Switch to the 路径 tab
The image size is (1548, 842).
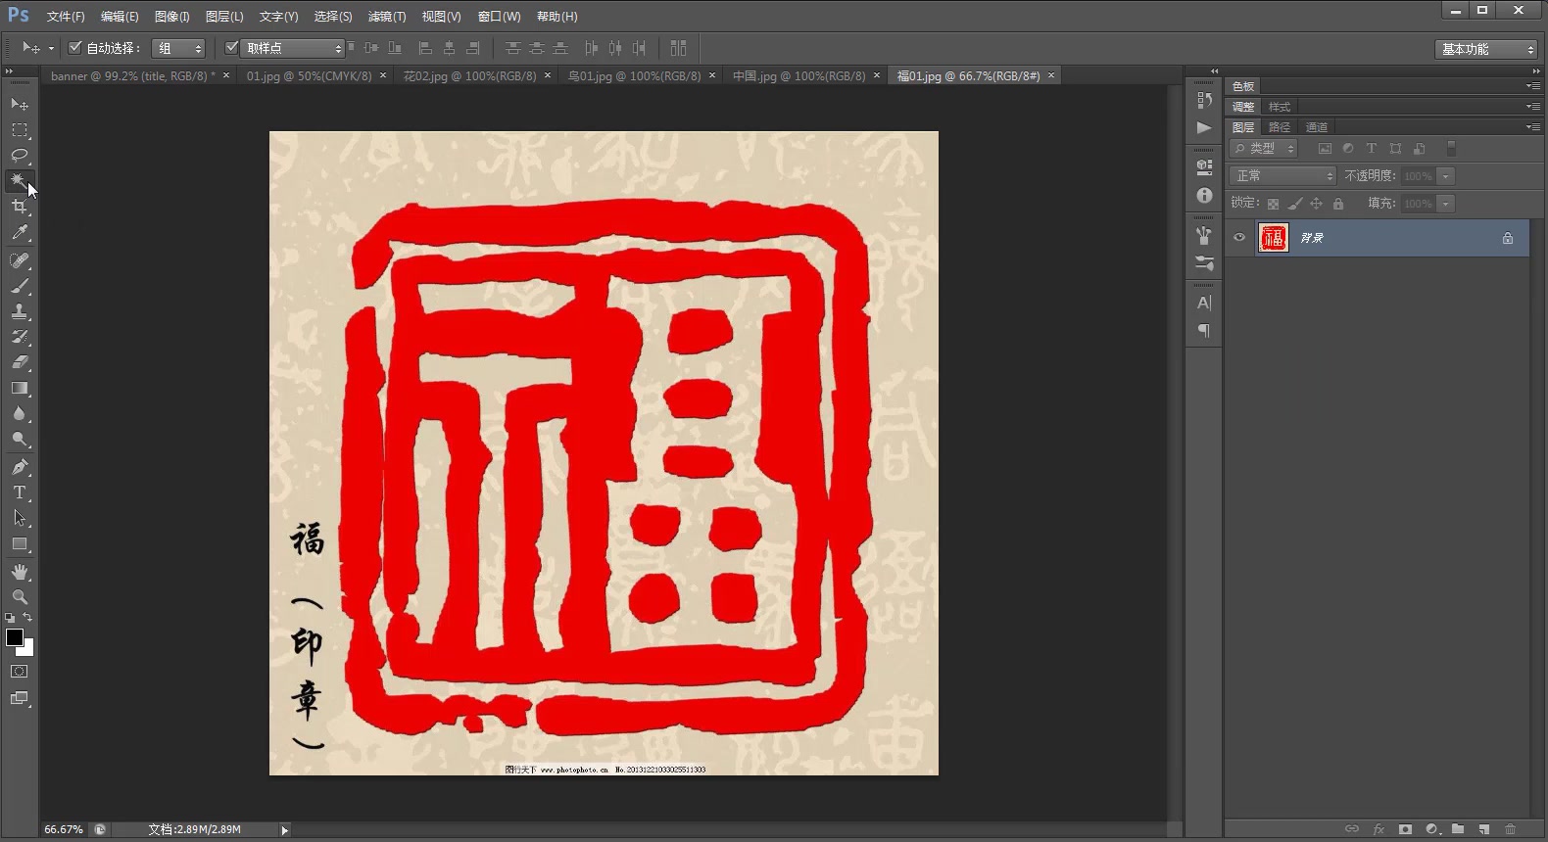coord(1280,127)
